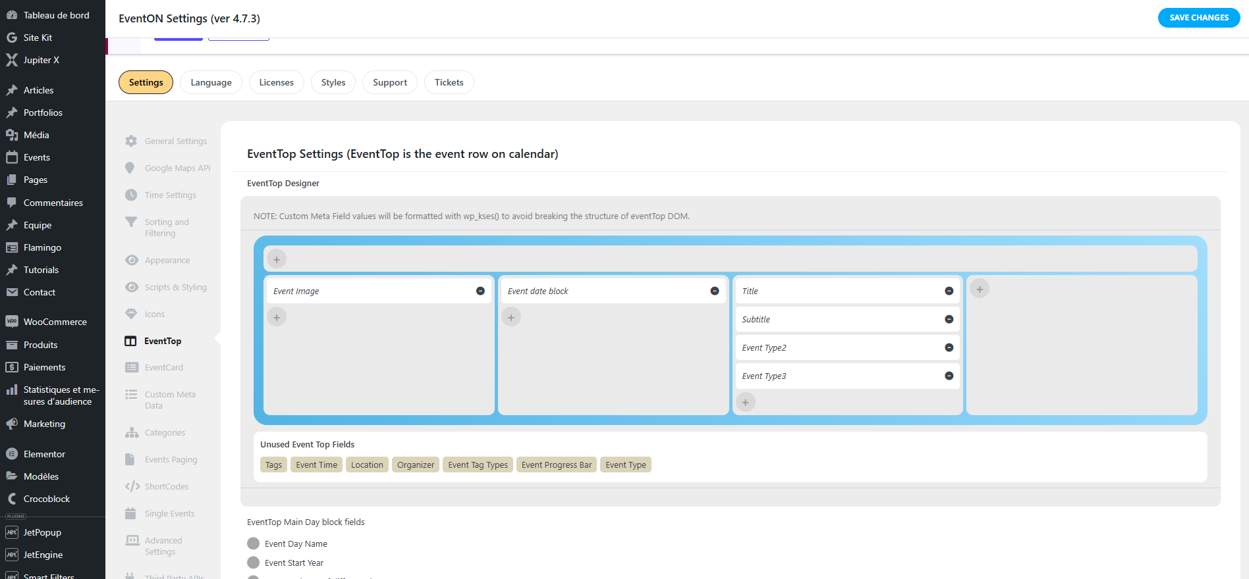Open Advanced Settings icon
The width and height of the screenshot is (1249, 579).
132,540
